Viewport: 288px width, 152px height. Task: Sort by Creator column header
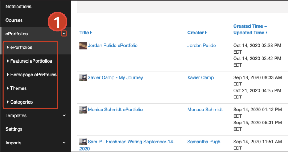[197, 33]
